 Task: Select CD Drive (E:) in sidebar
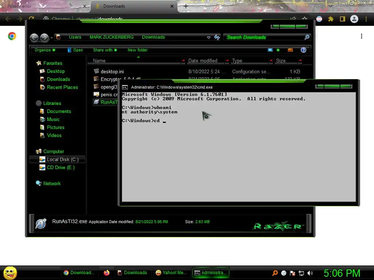tap(60, 168)
